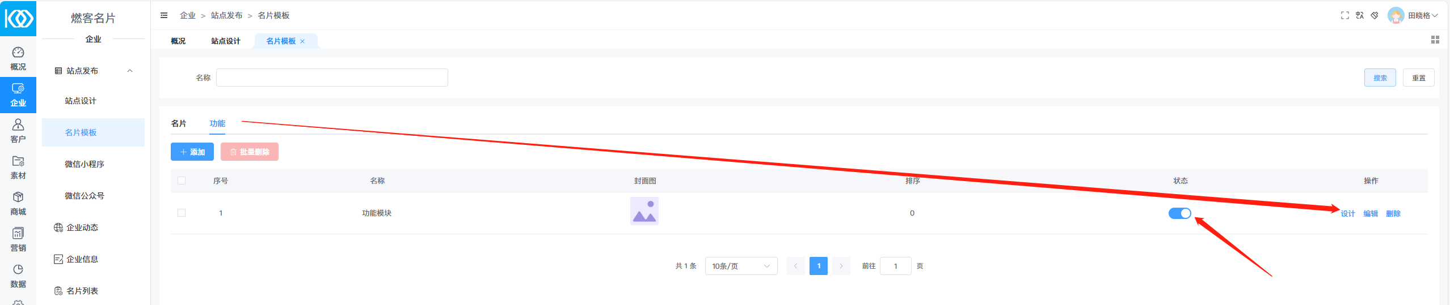Go to the 商城 mall sidebar icon
Screen dimensions: 1450x305
(18, 203)
